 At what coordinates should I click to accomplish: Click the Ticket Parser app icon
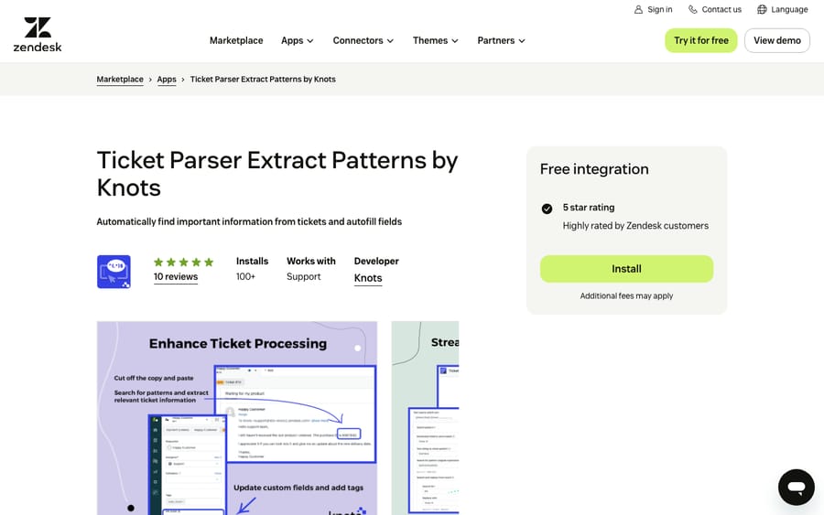[x=114, y=272]
